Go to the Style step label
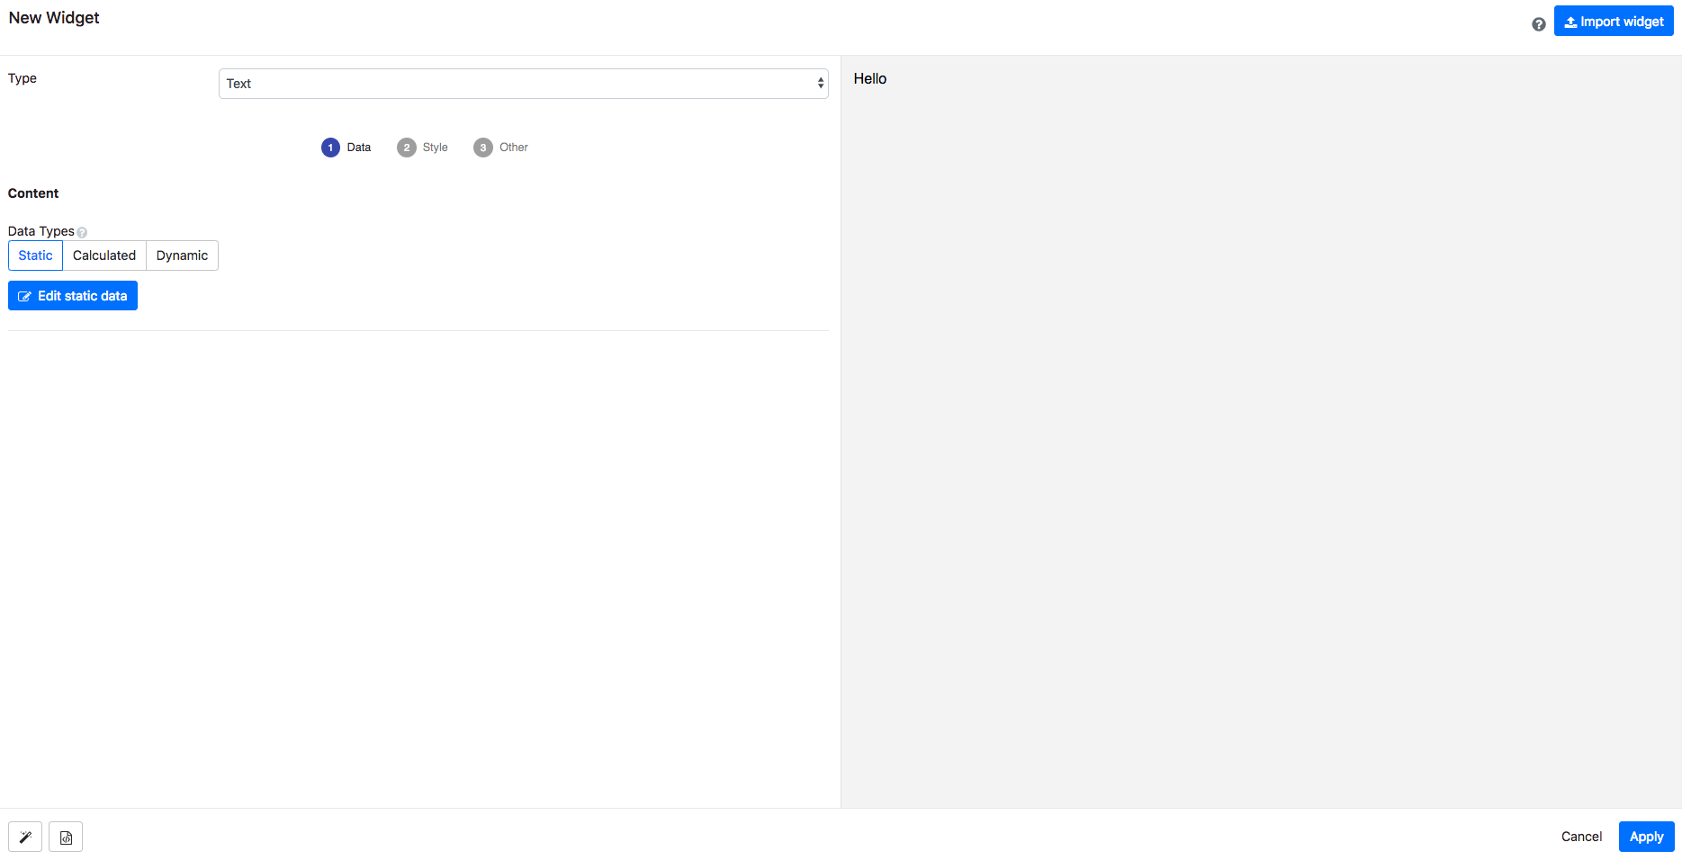1682x860 pixels. [435, 148]
